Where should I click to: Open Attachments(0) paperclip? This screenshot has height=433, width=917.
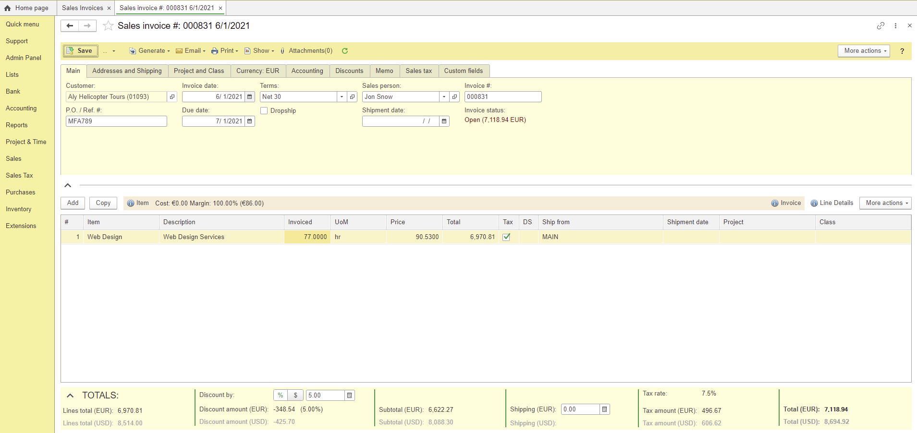306,51
